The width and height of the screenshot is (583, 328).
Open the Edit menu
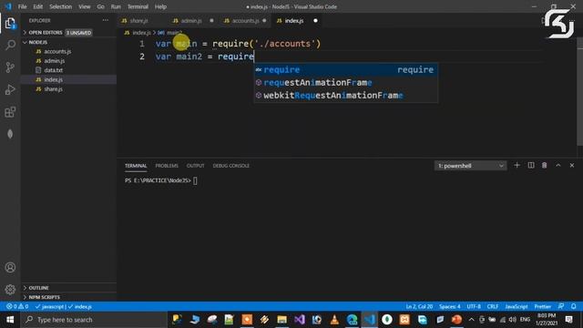tap(38, 6)
